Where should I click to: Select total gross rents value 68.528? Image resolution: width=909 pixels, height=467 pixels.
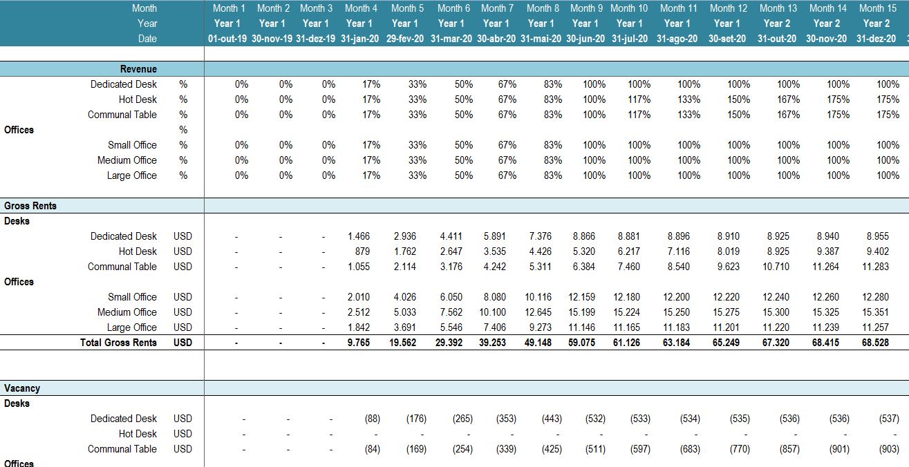[x=877, y=343]
